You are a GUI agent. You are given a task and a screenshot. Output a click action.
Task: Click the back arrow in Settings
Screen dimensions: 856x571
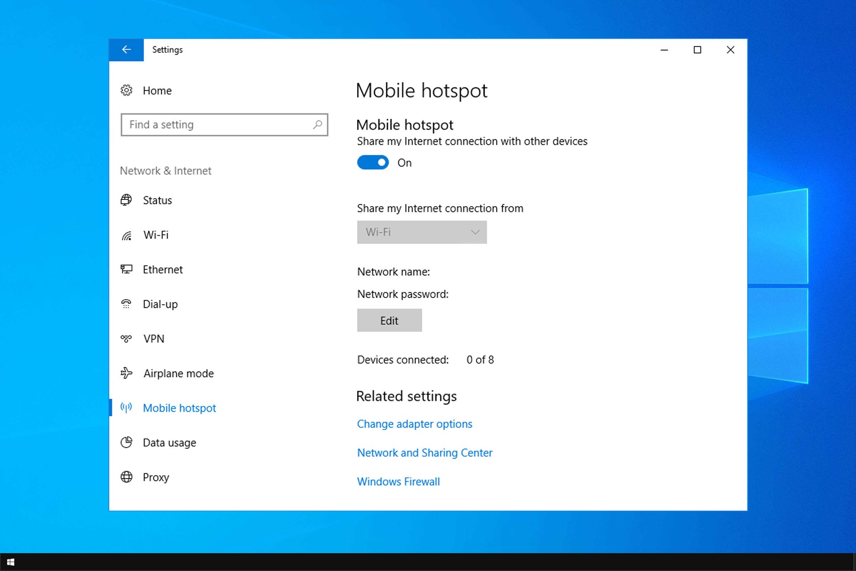pyautogui.click(x=126, y=50)
